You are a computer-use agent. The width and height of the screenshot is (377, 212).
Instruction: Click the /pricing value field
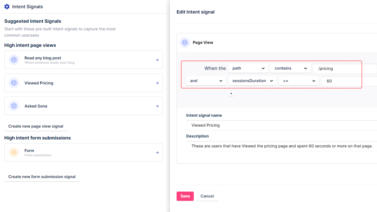coord(345,69)
